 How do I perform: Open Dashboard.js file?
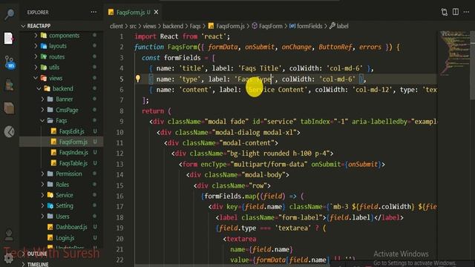tap(71, 227)
